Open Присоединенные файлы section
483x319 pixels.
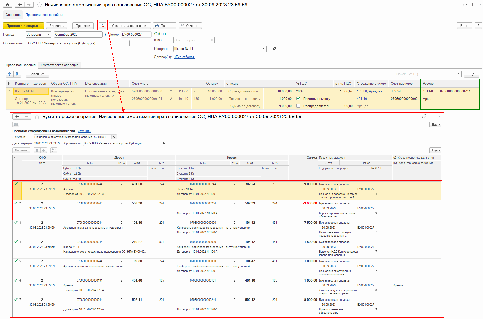tap(44, 15)
